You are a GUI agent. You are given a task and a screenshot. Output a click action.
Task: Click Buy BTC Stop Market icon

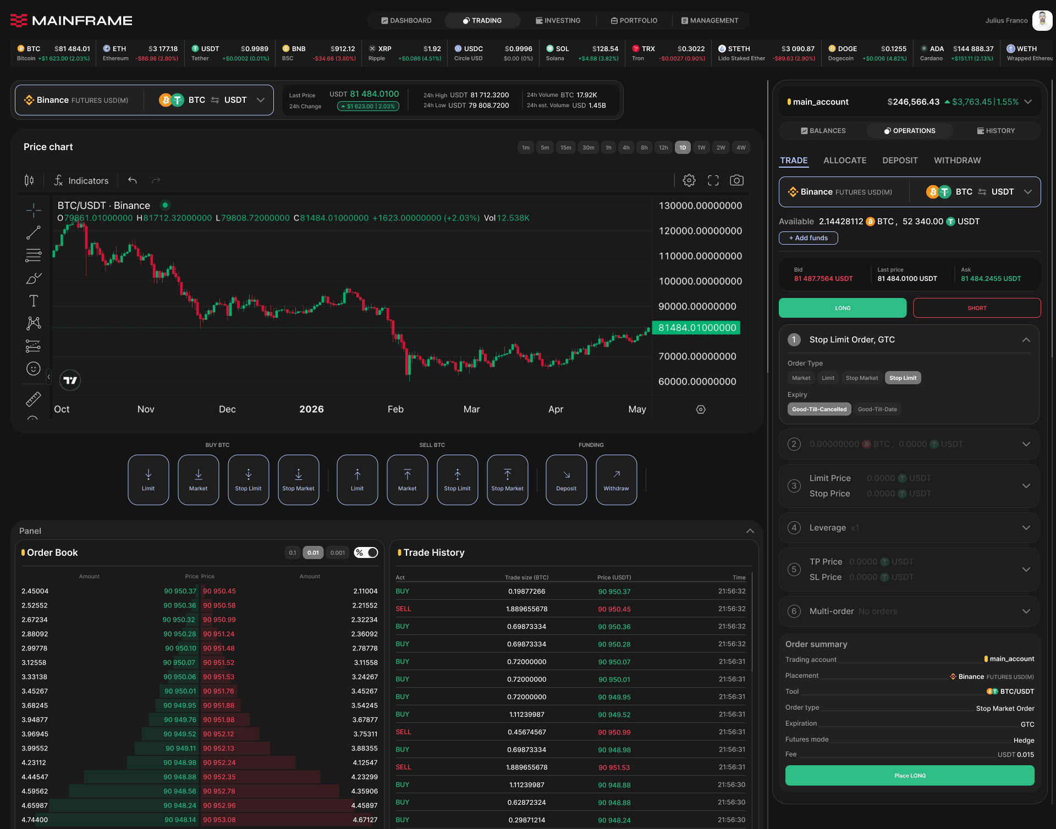(x=299, y=480)
